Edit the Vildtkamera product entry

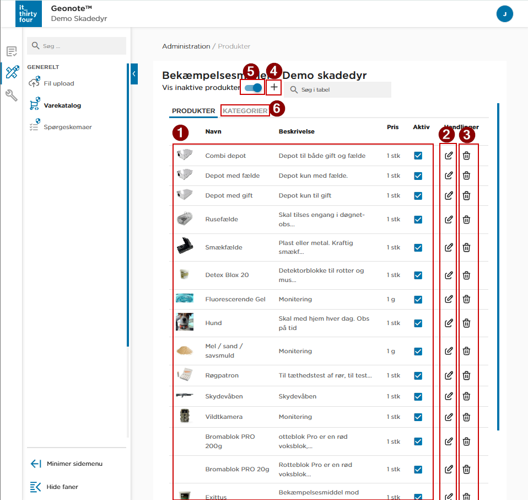tap(449, 417)
